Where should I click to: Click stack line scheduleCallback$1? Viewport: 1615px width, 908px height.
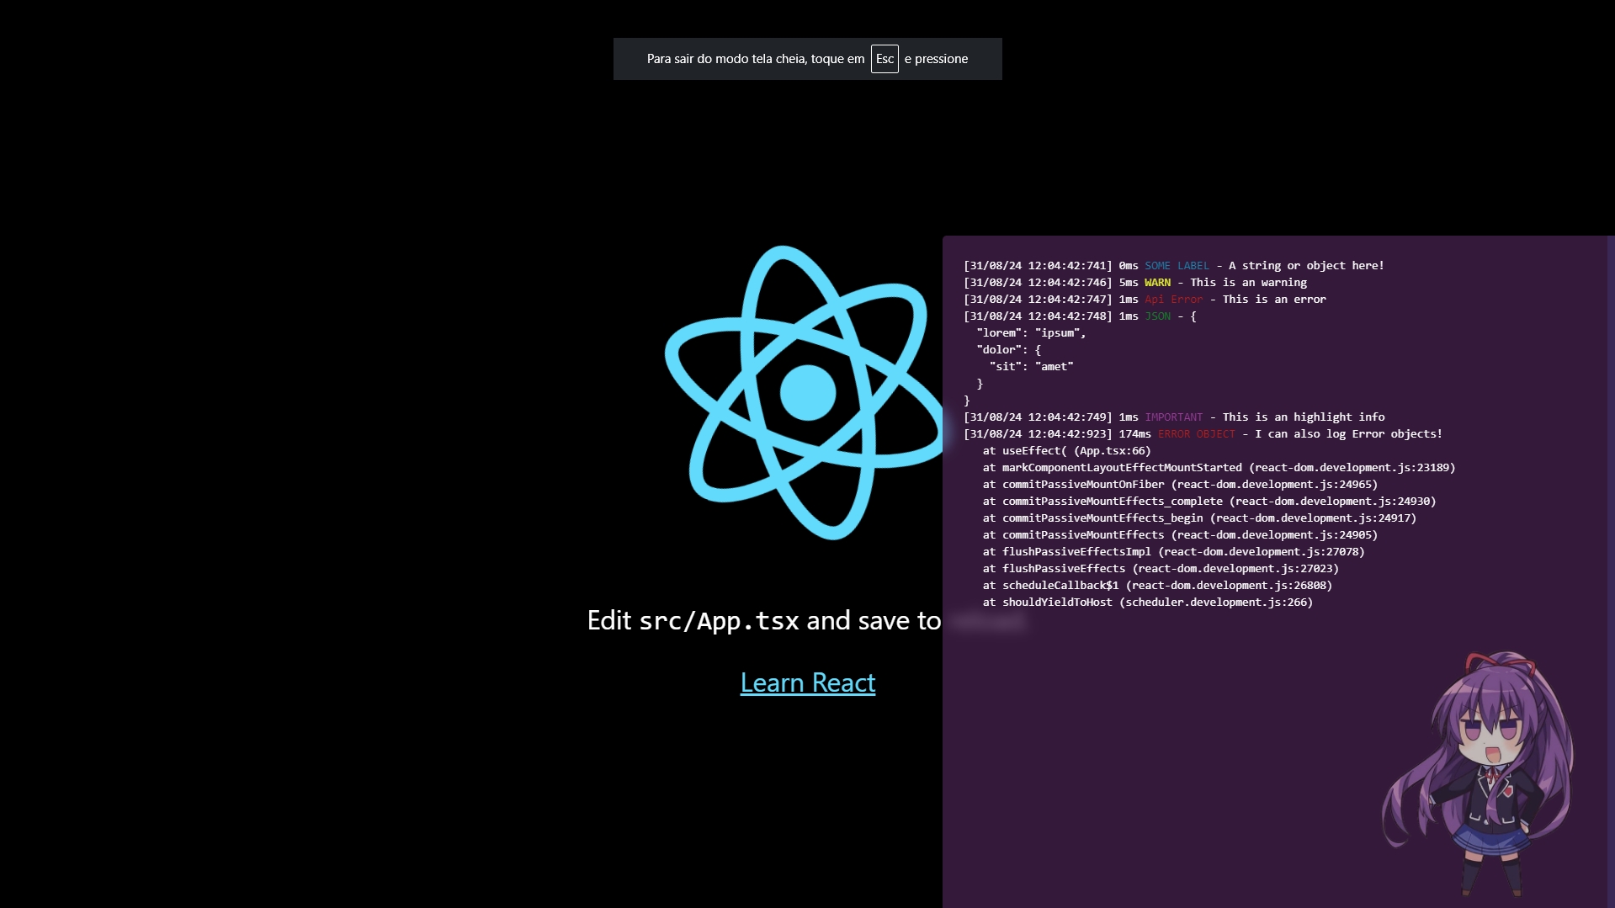point(1157,586)
